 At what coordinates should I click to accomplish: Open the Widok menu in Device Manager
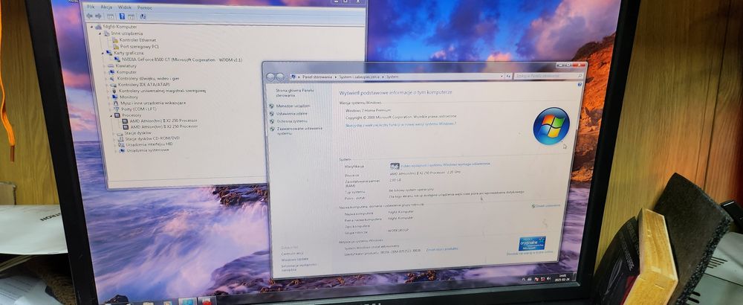[x=125, y=7]
